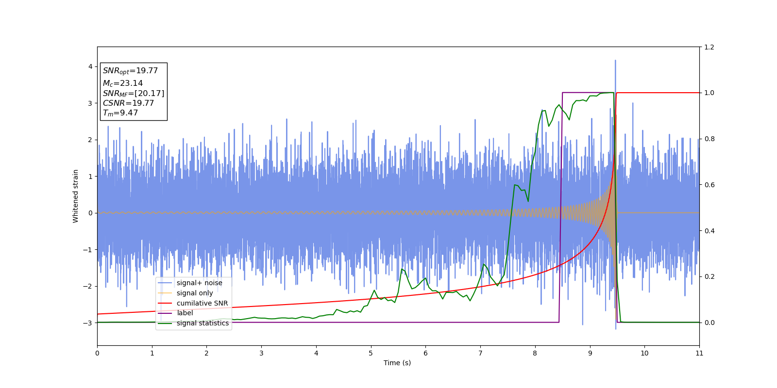
Task: Click the x-axis tick label 11
Action: [699, 353]
